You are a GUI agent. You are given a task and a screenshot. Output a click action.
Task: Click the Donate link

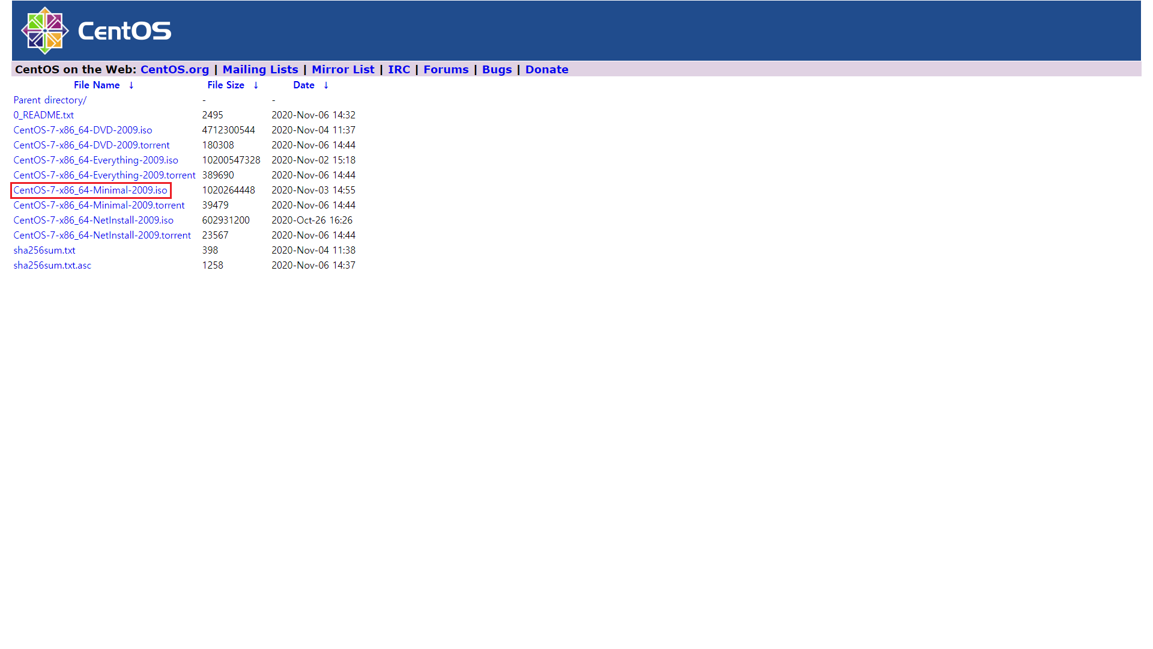[546, 70]
